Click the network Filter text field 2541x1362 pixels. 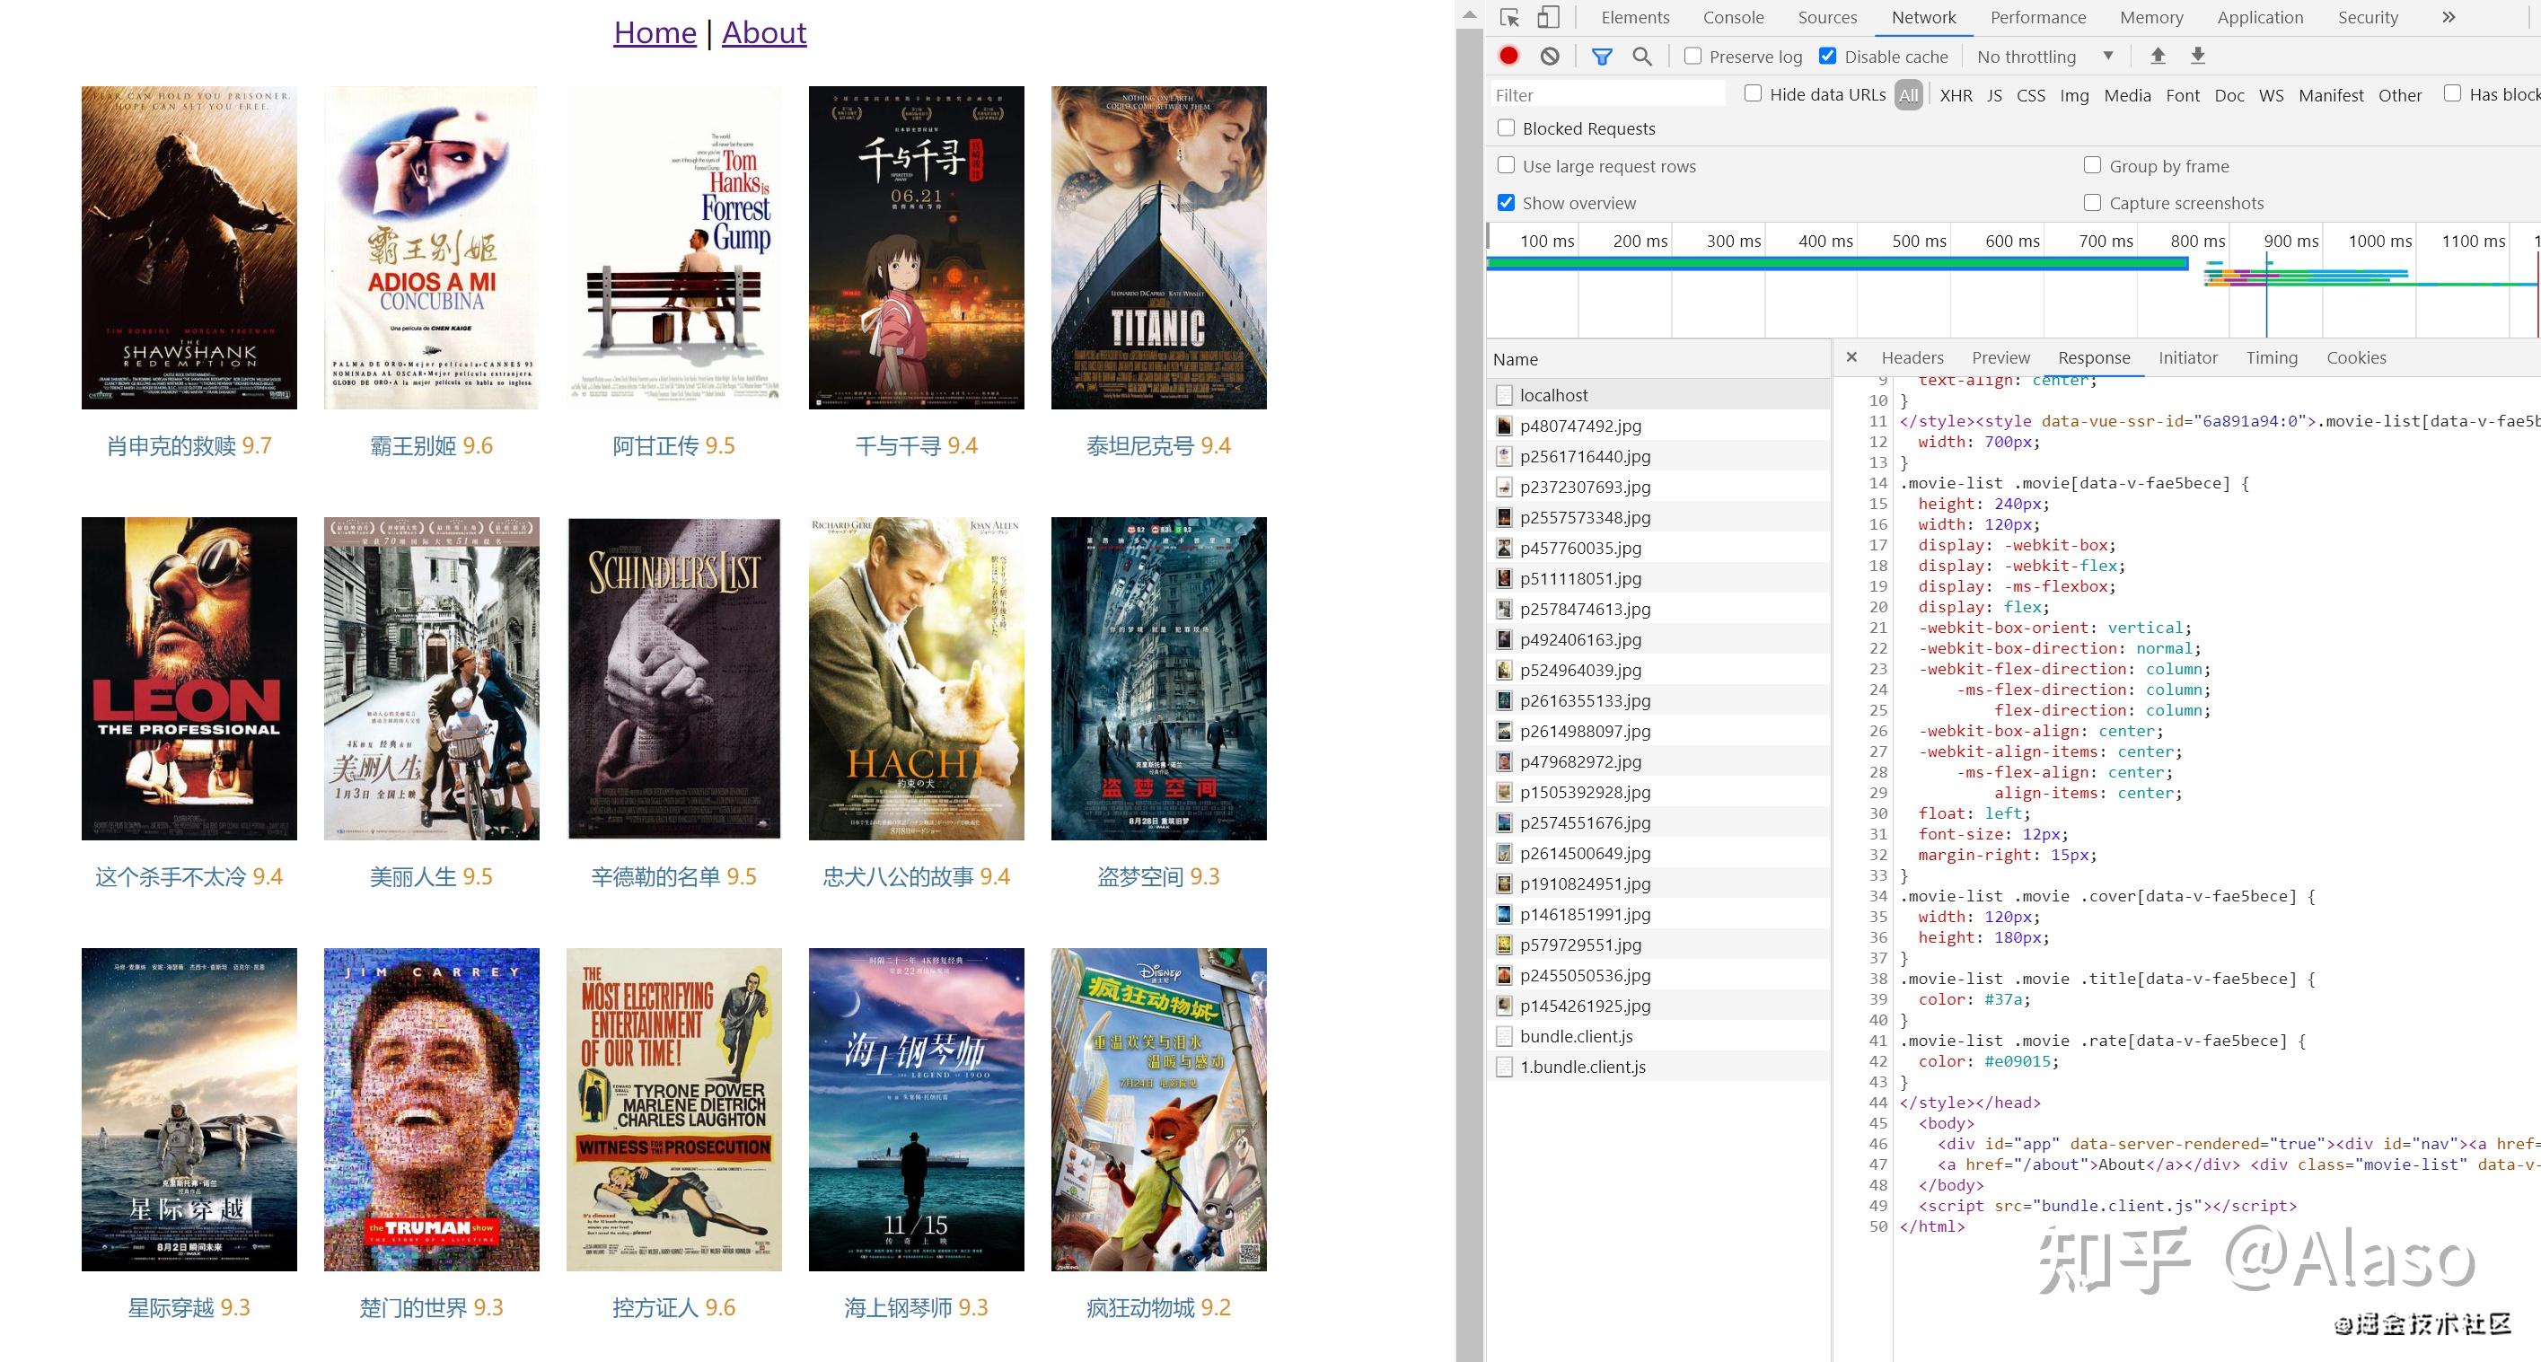pyautogui.click(x=1608, y=94)
